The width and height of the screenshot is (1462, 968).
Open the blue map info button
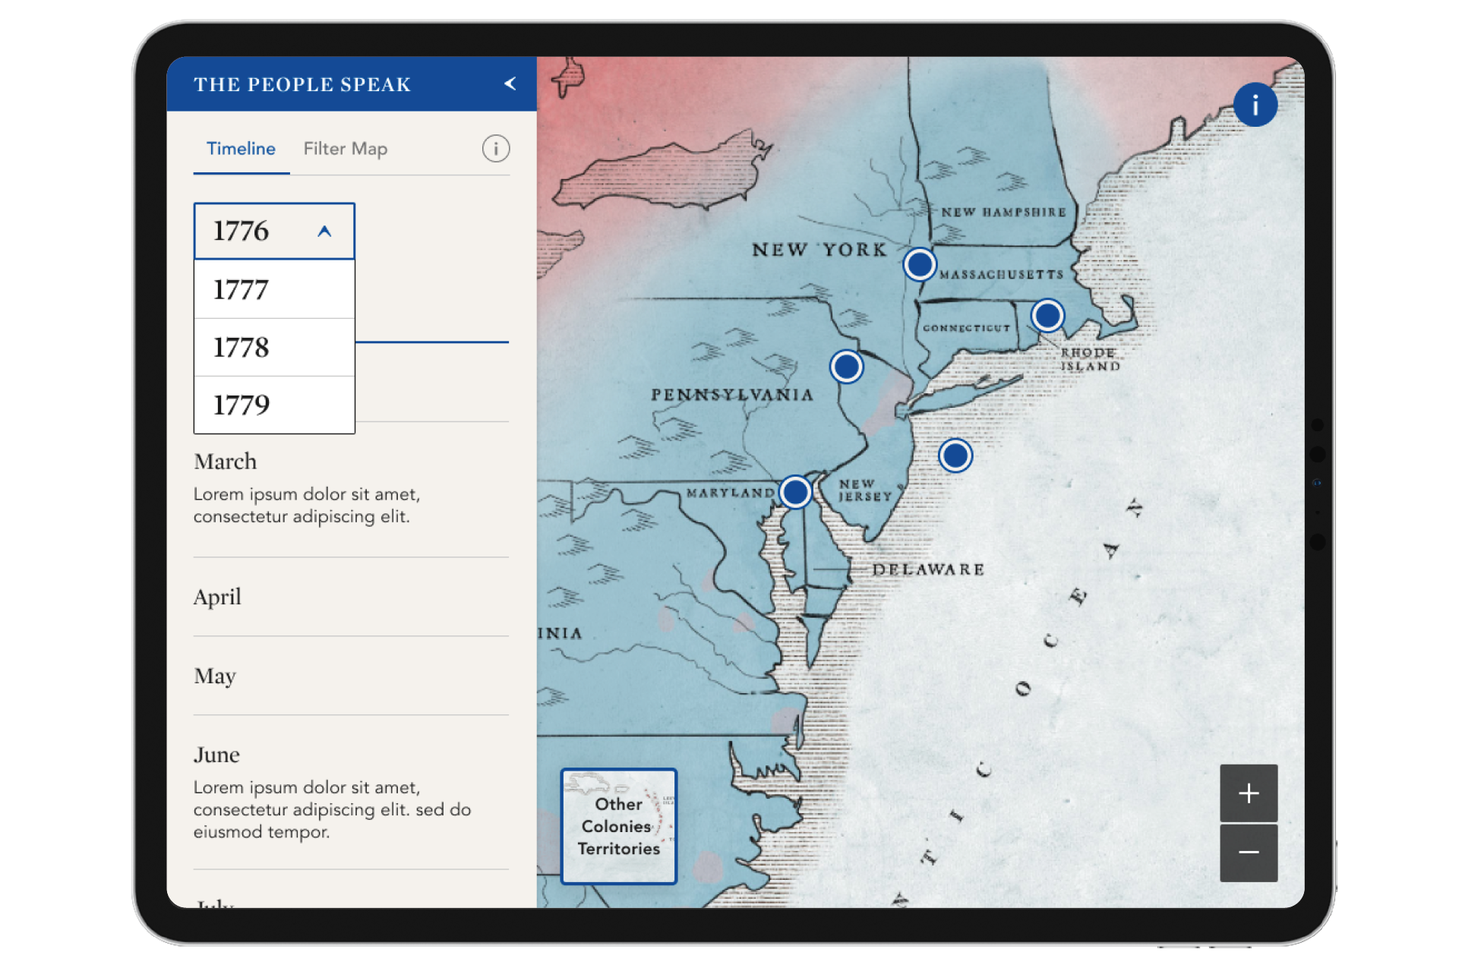(x=1255, y=105)
